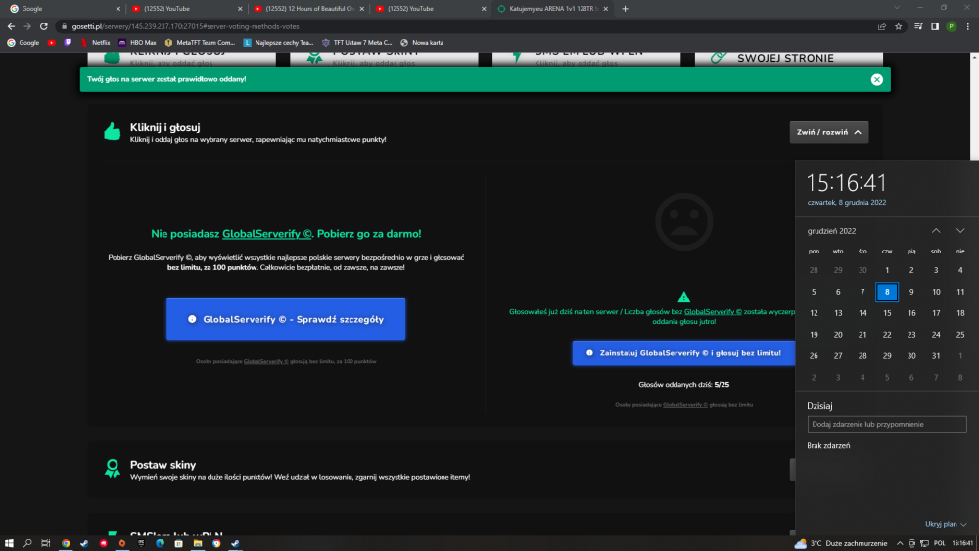979x551 pixels.
Task: Click the padlock site info icon
Action: click(x=64, y=26)
